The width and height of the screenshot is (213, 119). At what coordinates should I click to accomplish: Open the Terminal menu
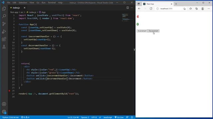coord(52,3)
